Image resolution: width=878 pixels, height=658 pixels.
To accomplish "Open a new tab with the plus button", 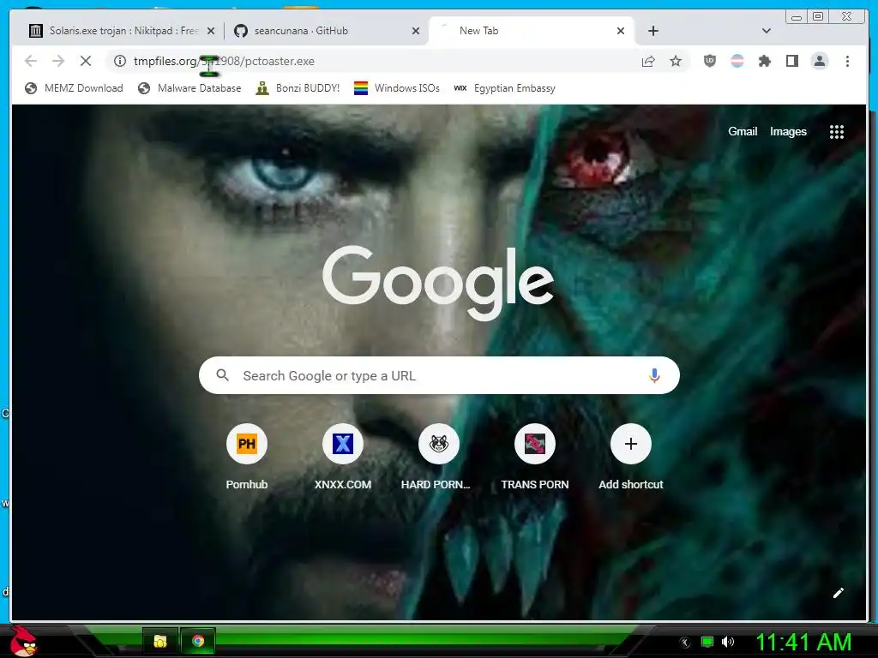I will click(x=652, y=31).
